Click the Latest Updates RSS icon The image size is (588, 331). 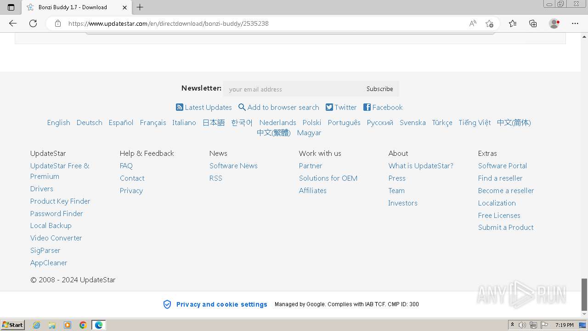180,107
